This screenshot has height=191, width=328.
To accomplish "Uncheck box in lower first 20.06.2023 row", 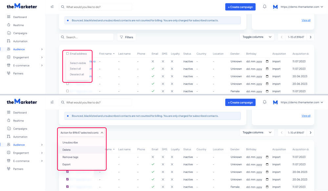I will click(67, 172).
